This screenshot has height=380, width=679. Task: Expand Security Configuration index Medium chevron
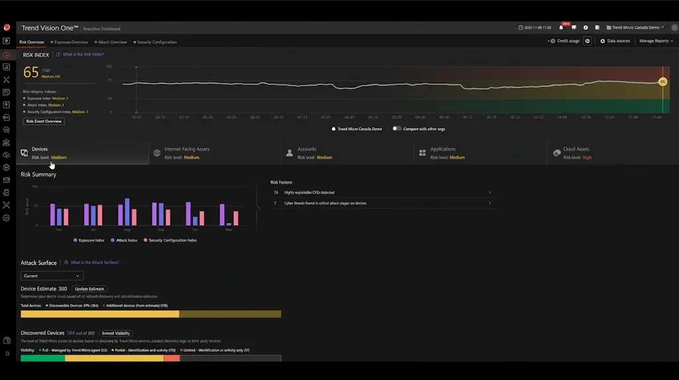(x=87, y=112)
